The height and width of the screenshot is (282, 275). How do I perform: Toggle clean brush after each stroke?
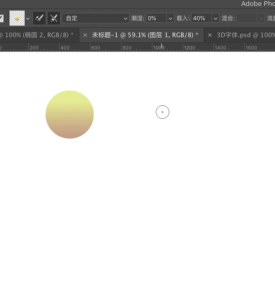pyautogui.click(x=54, y=18)
